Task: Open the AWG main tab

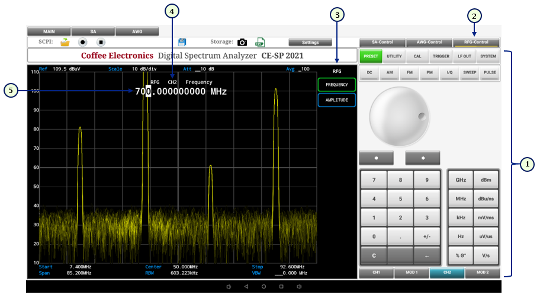Action: coord(137,31)
